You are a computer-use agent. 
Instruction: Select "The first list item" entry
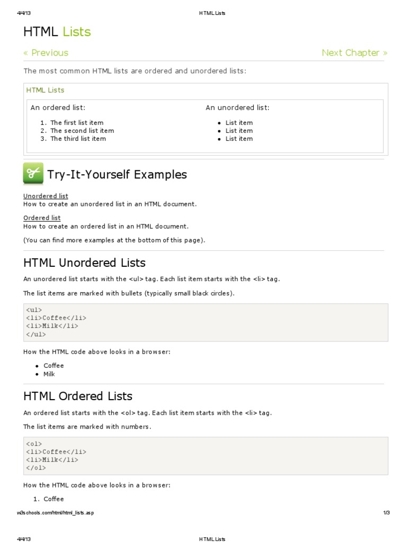pos(76,122)
